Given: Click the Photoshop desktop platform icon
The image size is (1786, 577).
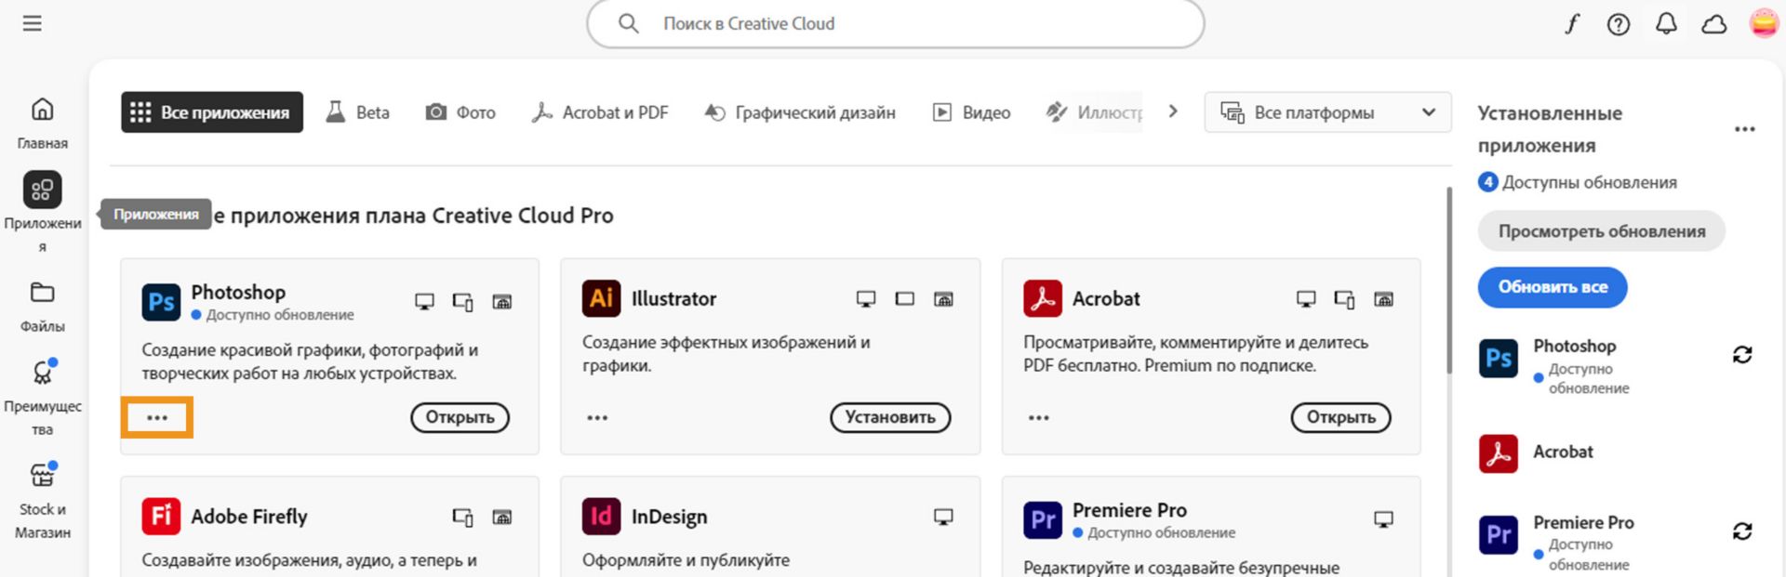Looking at the screenshot, I should click(x=424, y=302).
